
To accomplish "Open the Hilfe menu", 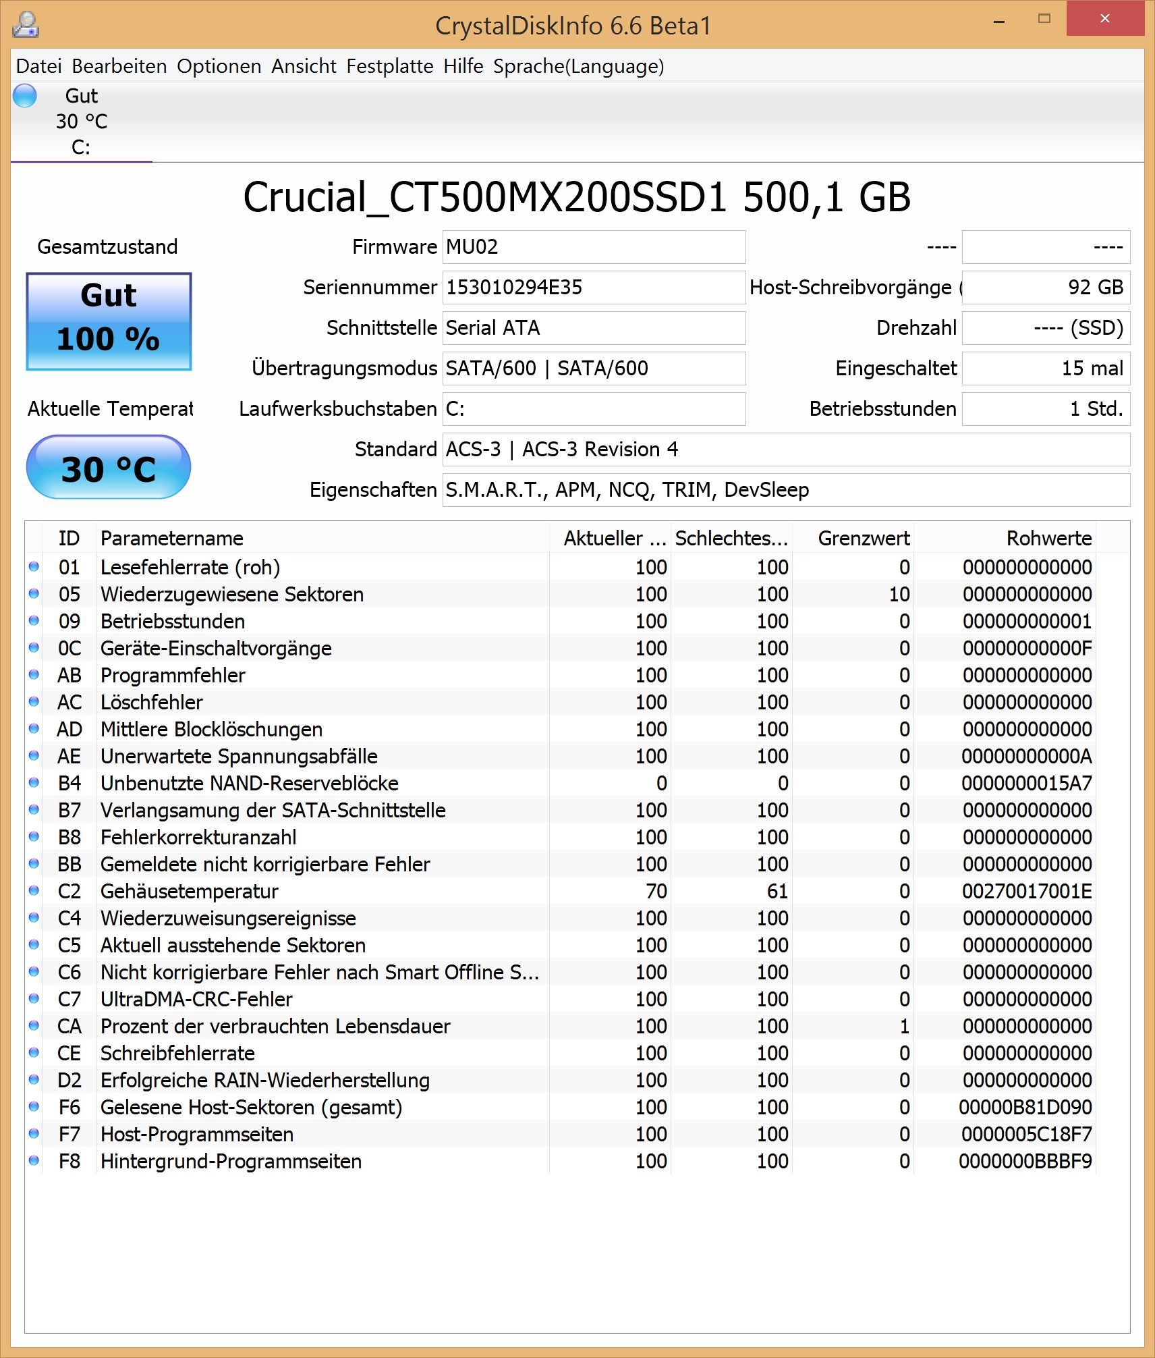I will (463, 66).
